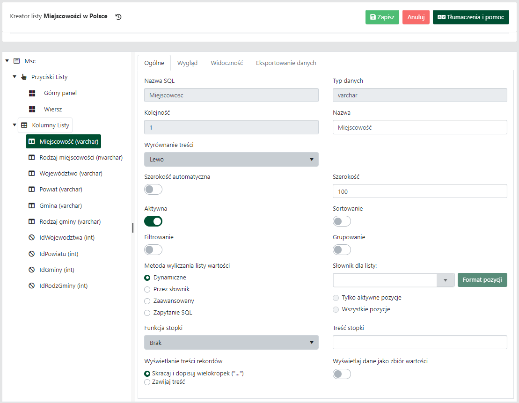Click the Przyciski Listy hand pointer icon
The width and height of the screenshot is (519, 403).
click(x=24, y=77)
